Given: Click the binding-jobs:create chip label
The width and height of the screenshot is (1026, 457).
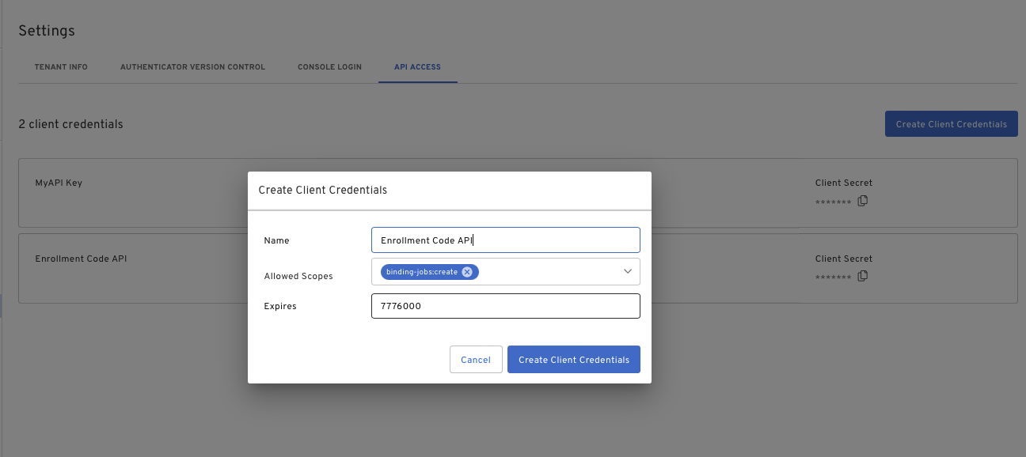Looking at the screenshot, I should click(x=422, y=272).
